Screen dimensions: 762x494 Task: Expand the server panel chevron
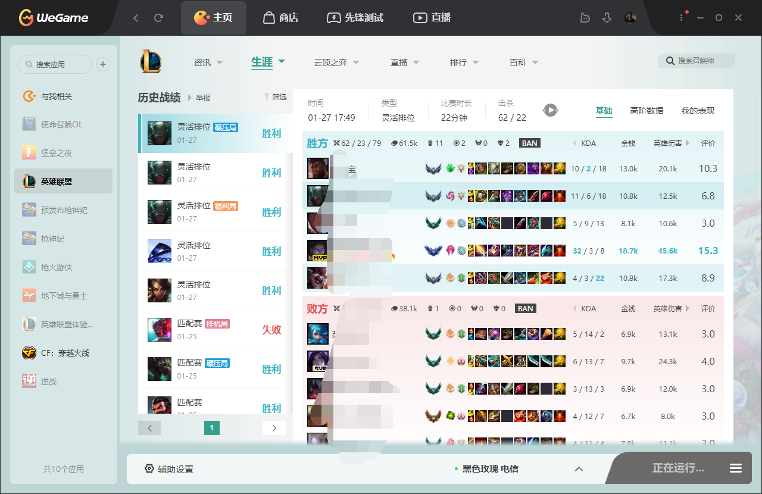click(x=579, y=469)
